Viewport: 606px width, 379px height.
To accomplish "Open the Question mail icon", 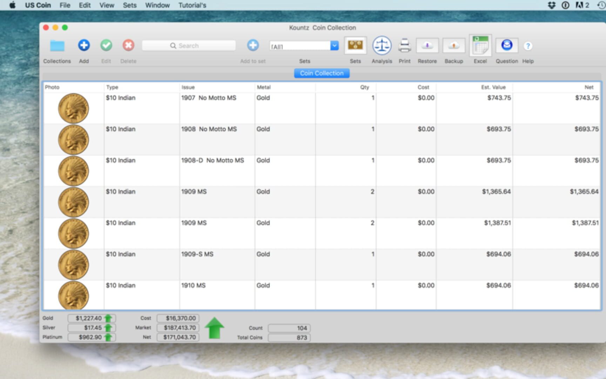I will coord(506,45).
